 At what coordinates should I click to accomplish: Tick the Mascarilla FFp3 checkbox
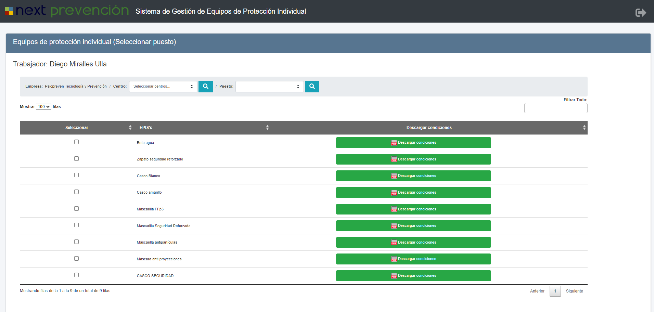pyautogui.click(x=76, y=209)
